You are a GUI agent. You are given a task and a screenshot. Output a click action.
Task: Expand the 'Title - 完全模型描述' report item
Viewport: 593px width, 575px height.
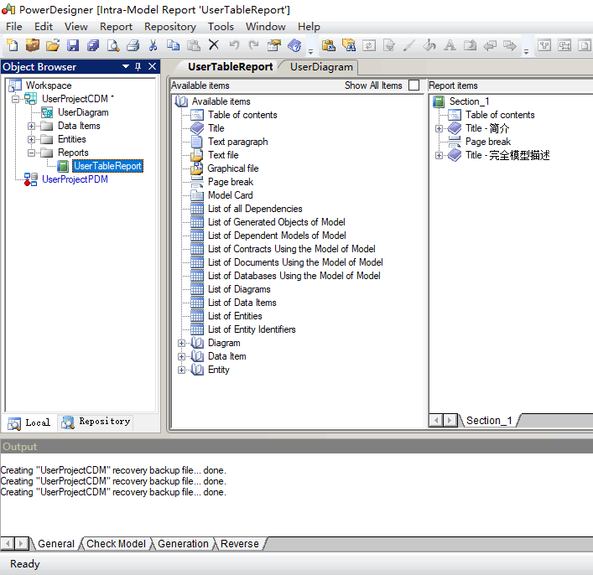439,155
